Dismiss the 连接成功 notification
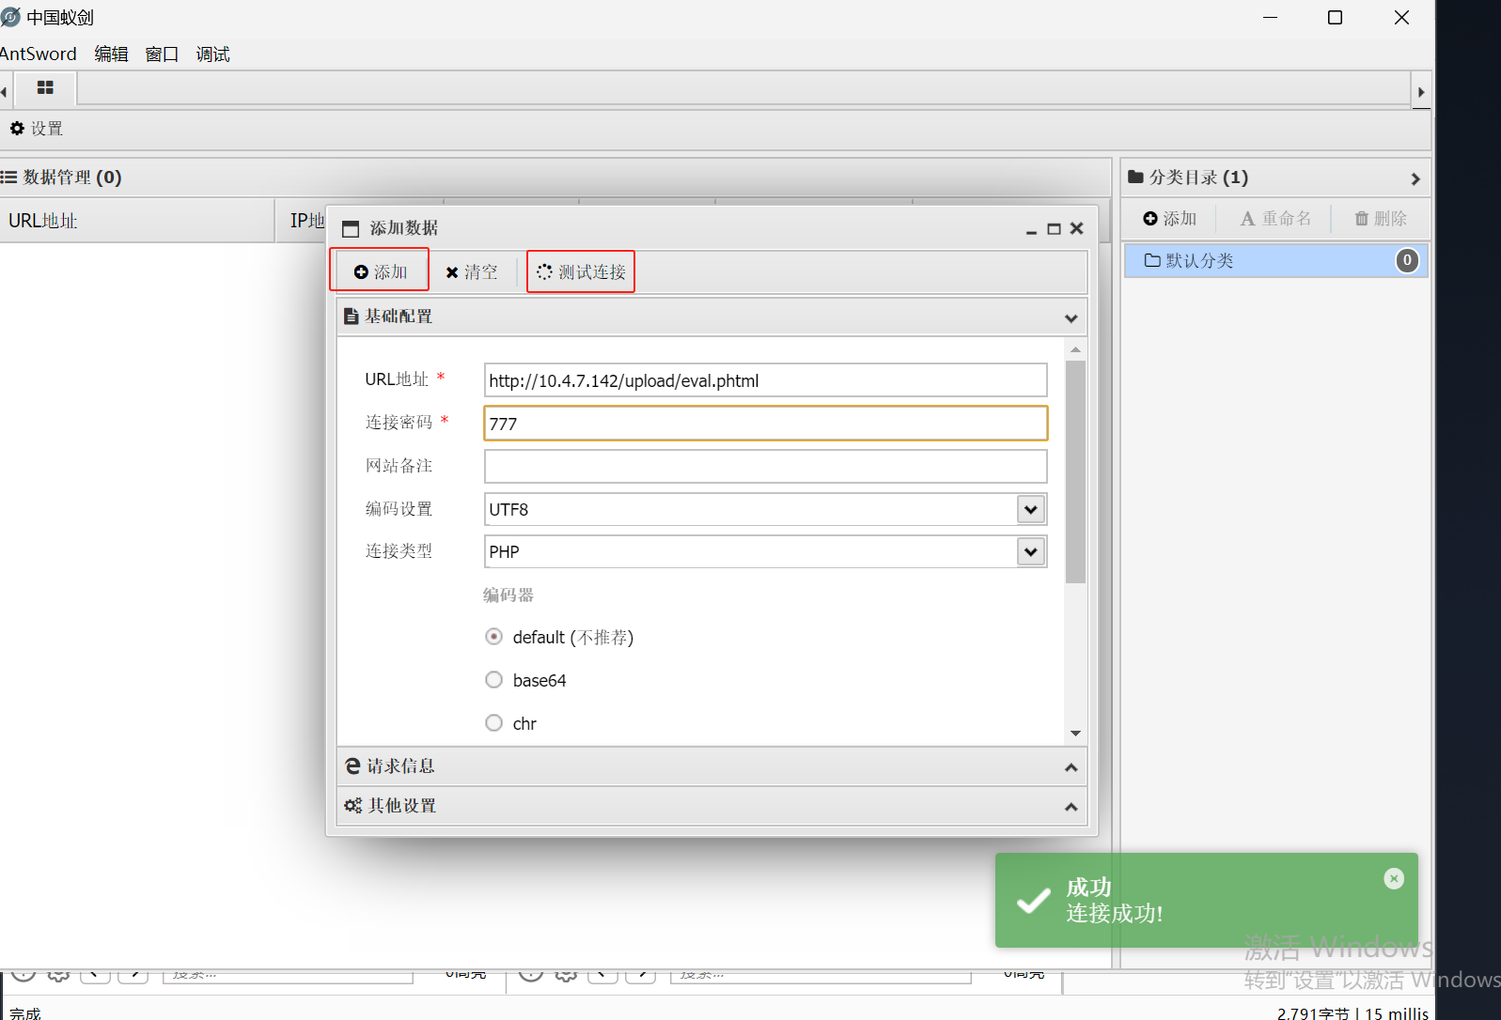This screenshot has width=1501, height=1020. pyautogui.click(x=1394, y=878)
